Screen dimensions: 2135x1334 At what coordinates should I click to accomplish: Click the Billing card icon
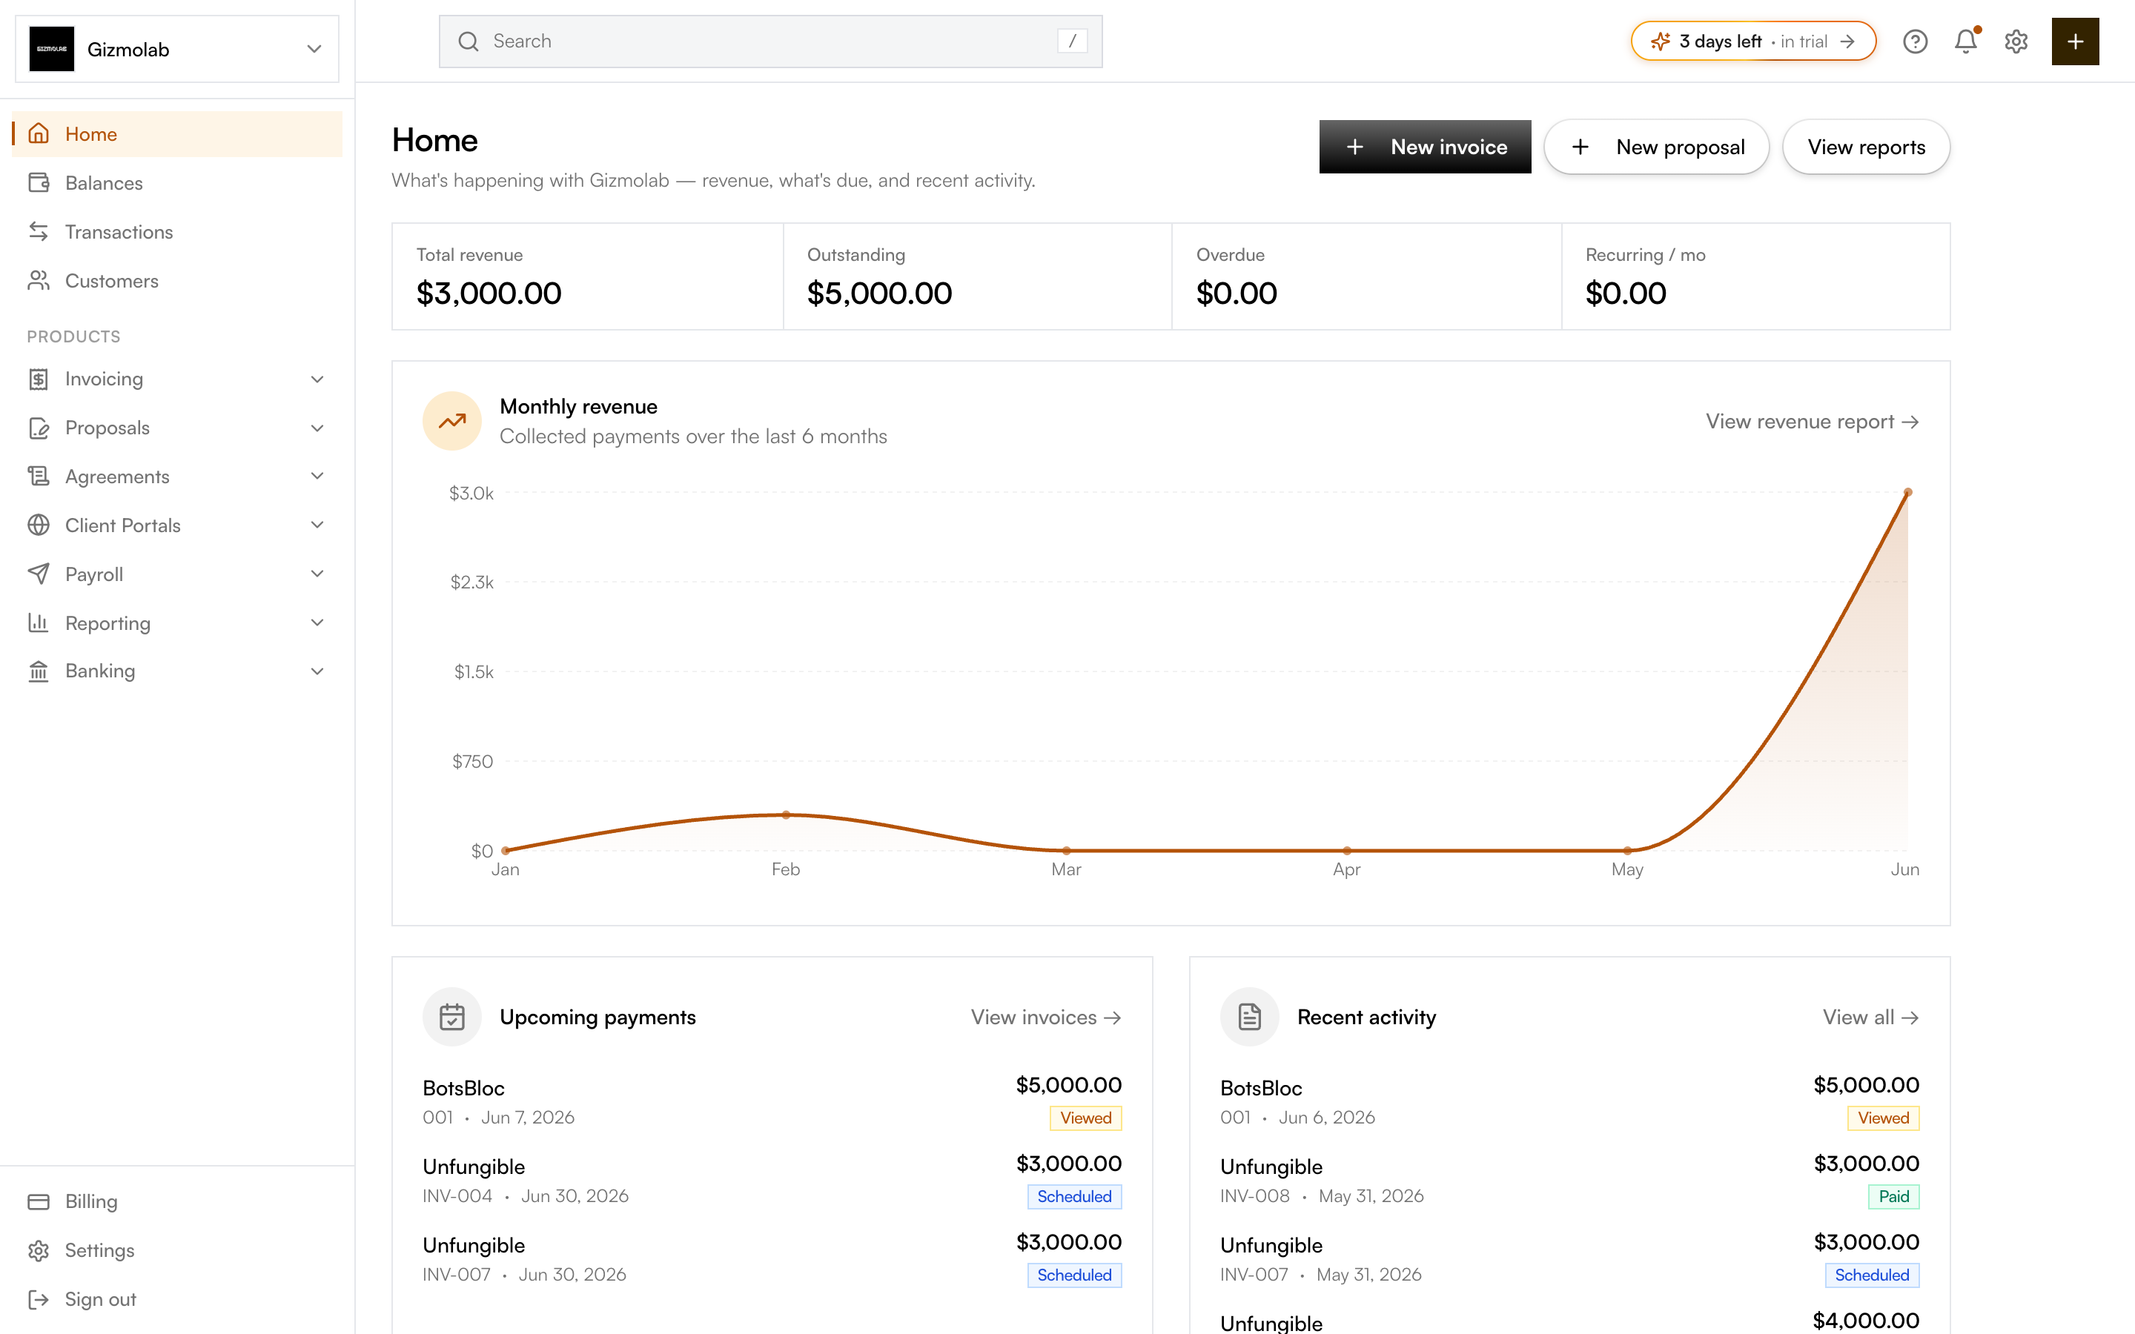coord(39,1201)
